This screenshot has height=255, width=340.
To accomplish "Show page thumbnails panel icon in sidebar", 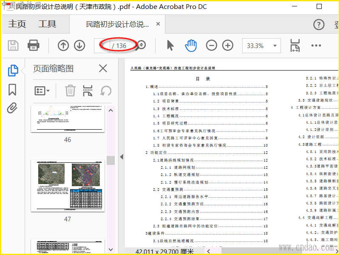I will tap(13, 71).
